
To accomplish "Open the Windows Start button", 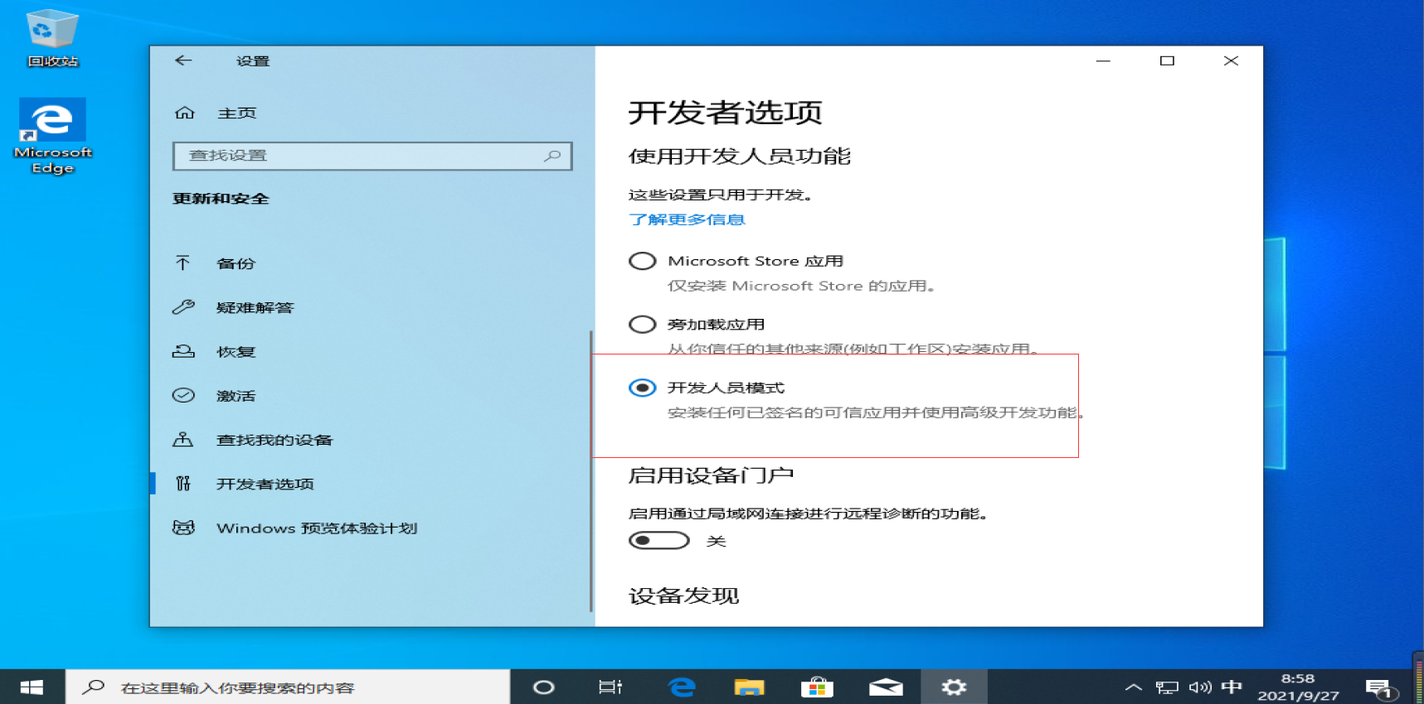I will click(32, 687).
